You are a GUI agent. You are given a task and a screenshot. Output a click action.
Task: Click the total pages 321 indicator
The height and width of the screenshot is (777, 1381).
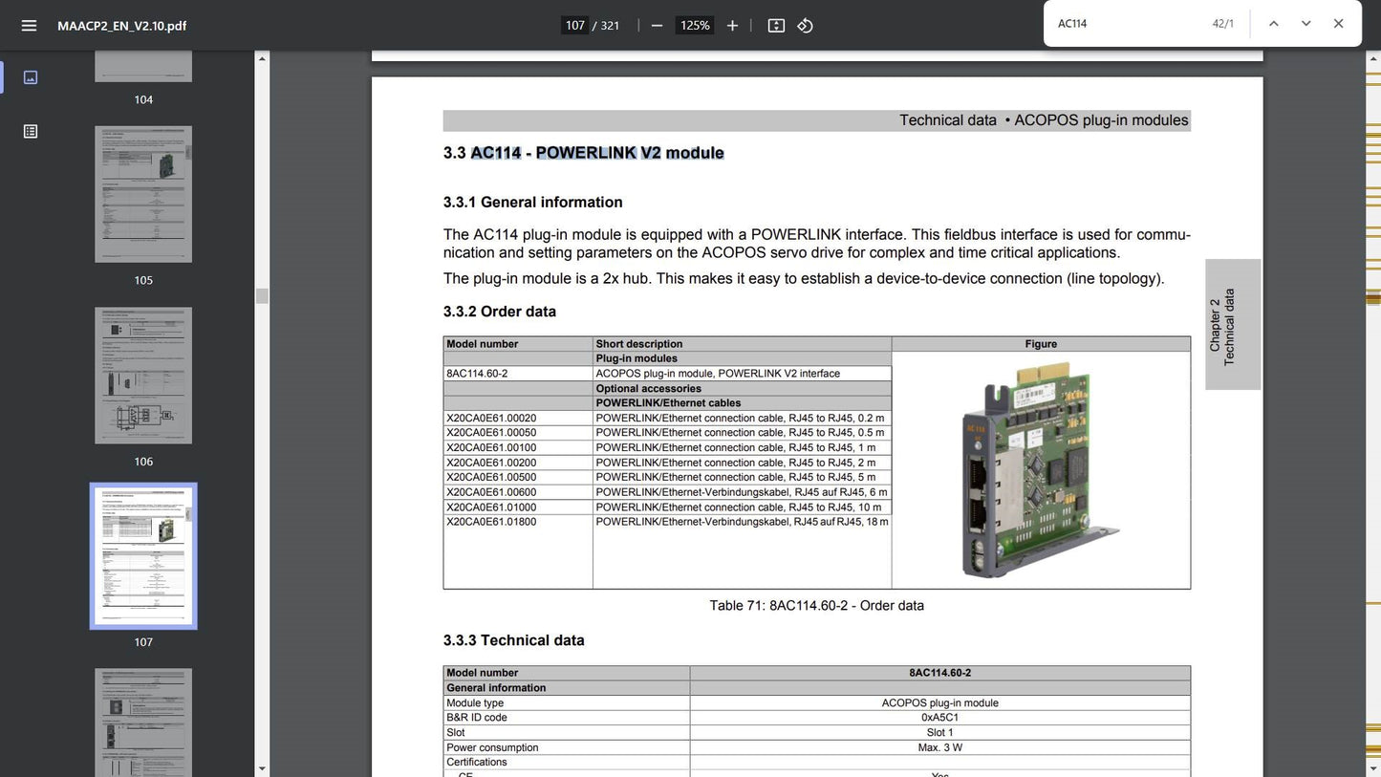coord(610,26)
